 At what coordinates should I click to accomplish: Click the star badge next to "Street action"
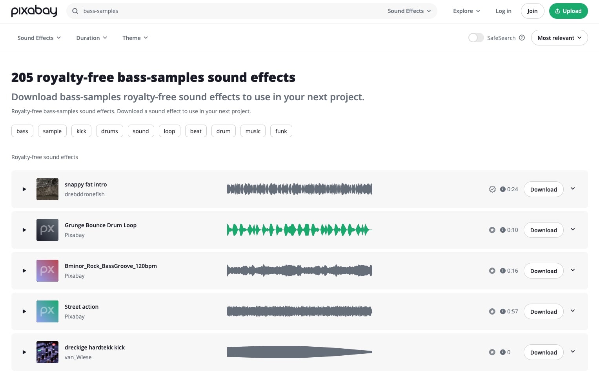click(492, 311)
